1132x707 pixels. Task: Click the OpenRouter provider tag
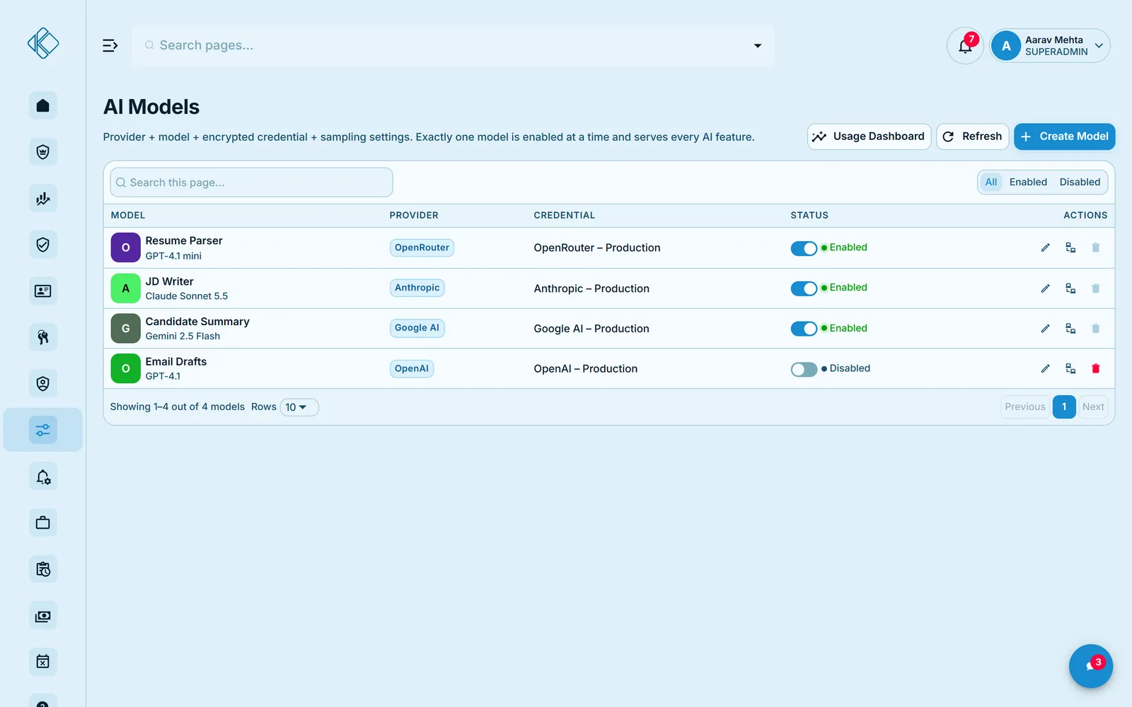pos(422,247)
